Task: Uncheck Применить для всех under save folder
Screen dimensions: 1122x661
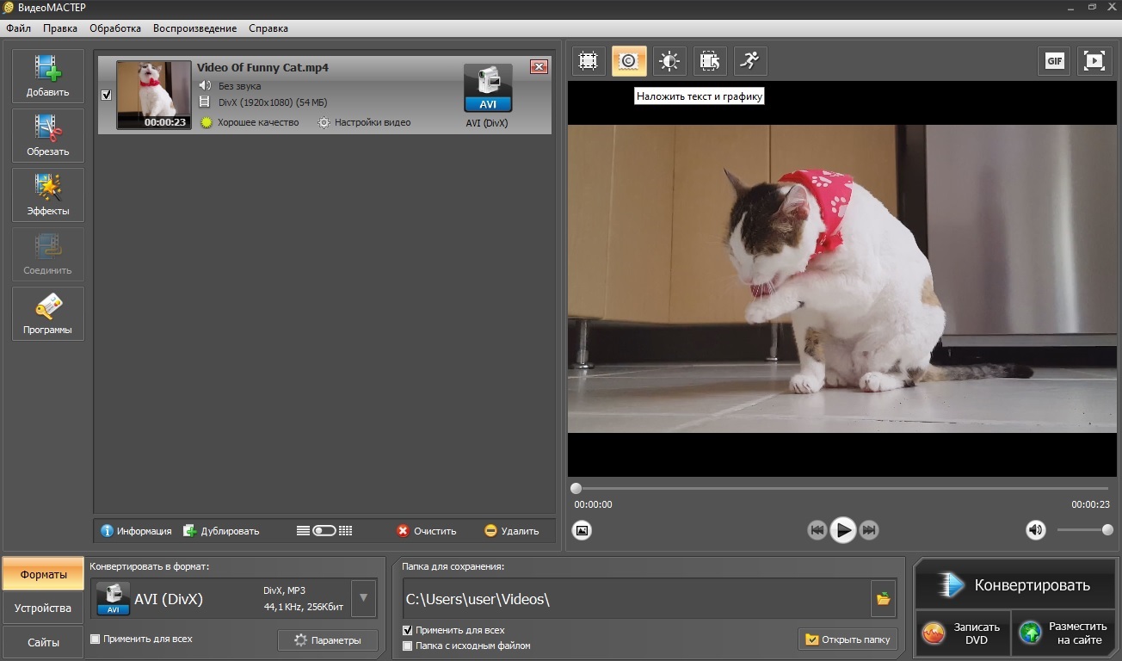Action: tap(408, 631)
